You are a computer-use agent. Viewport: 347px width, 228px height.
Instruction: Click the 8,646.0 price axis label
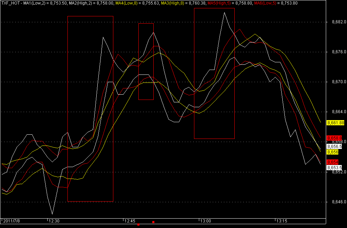tap(339, 202)
